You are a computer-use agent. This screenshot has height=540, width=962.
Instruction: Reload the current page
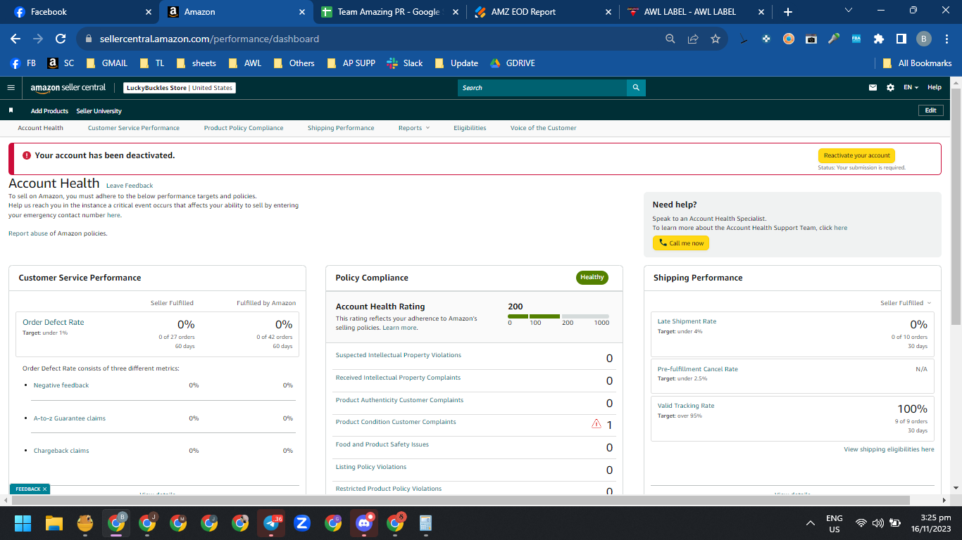tap(61, 39)
